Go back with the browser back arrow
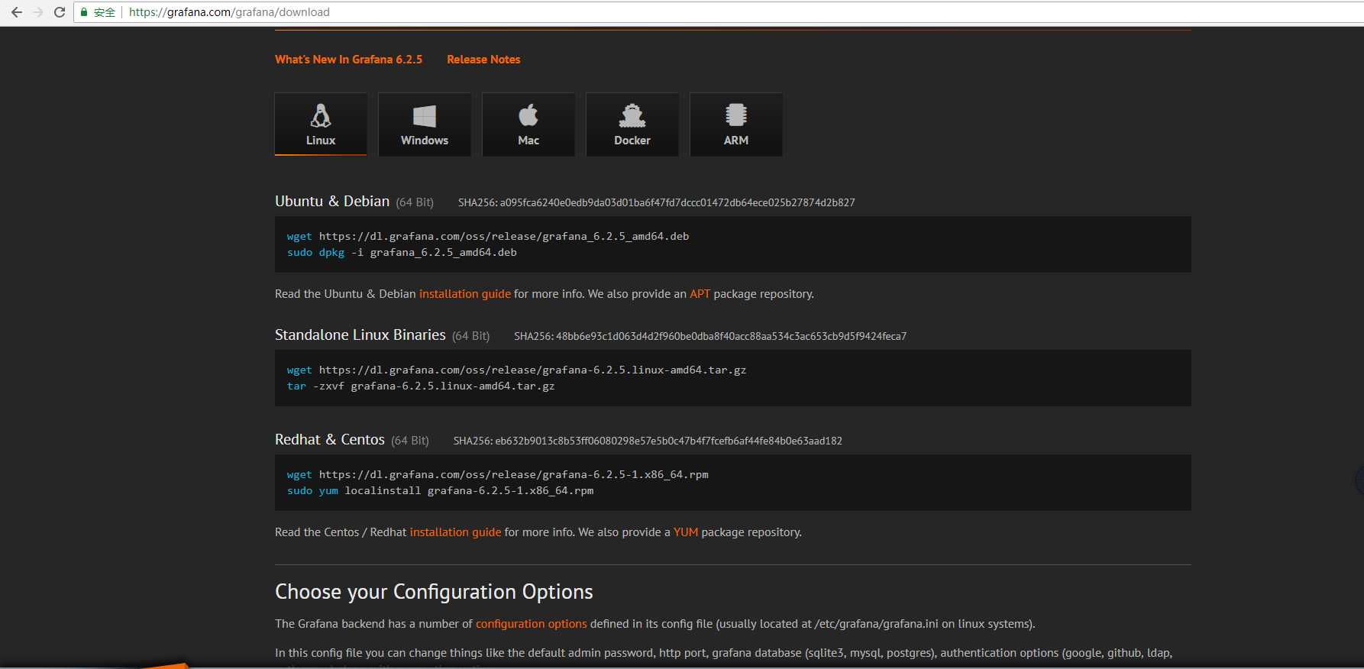The height and width of the screenshot is (669, 1364). pyautogui.click(x=17, y=12)
